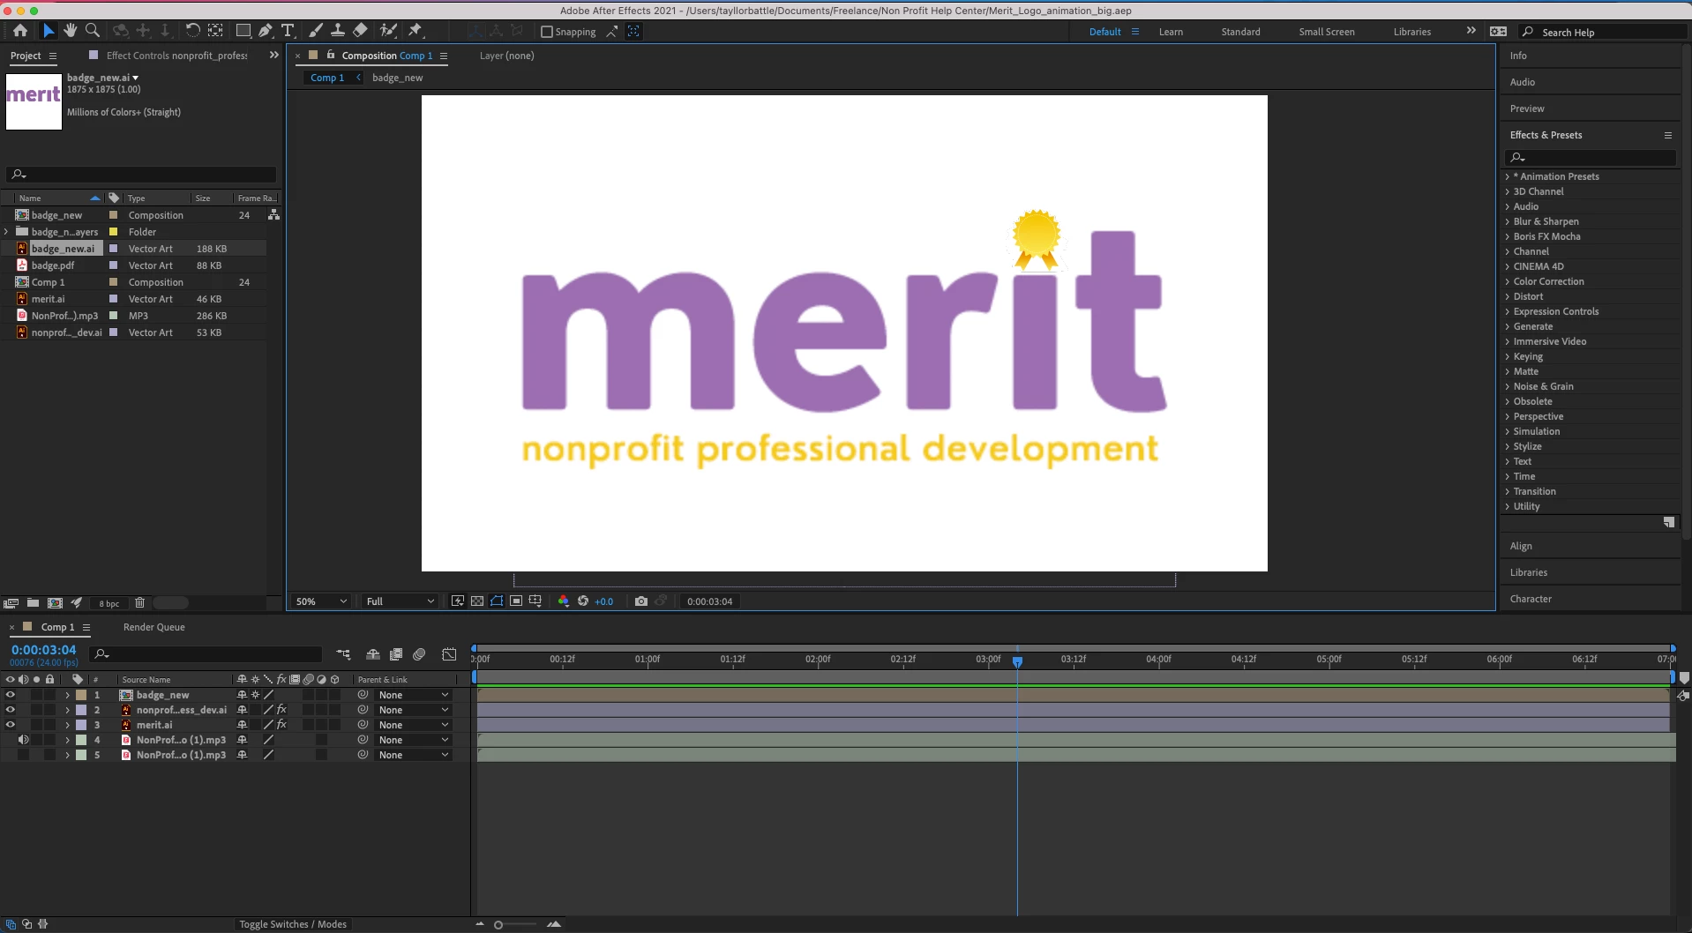Select the Rotation tool

[192, 31]
